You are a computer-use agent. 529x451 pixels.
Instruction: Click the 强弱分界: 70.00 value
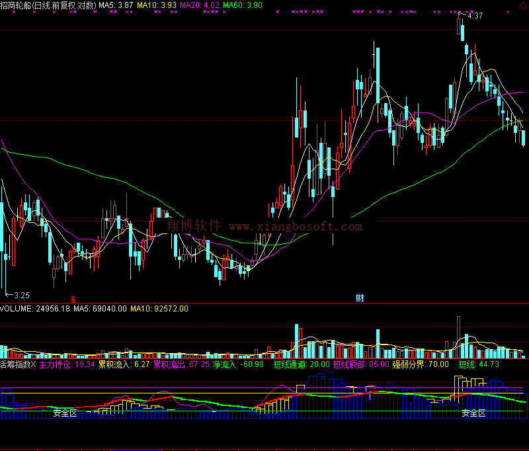coord(421,364)
